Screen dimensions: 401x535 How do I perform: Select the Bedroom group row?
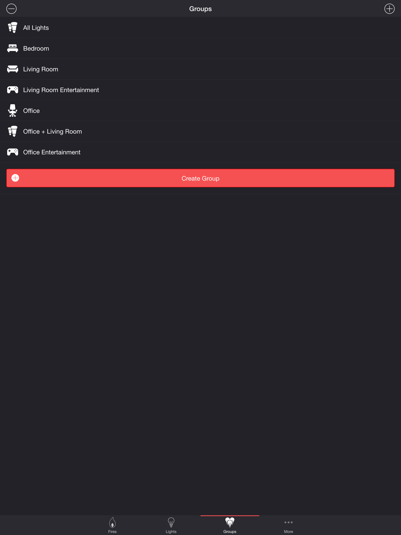pos(200,49)
